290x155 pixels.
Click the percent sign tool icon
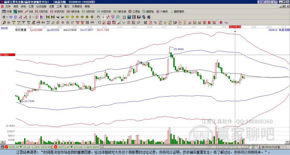click(155, 23)
